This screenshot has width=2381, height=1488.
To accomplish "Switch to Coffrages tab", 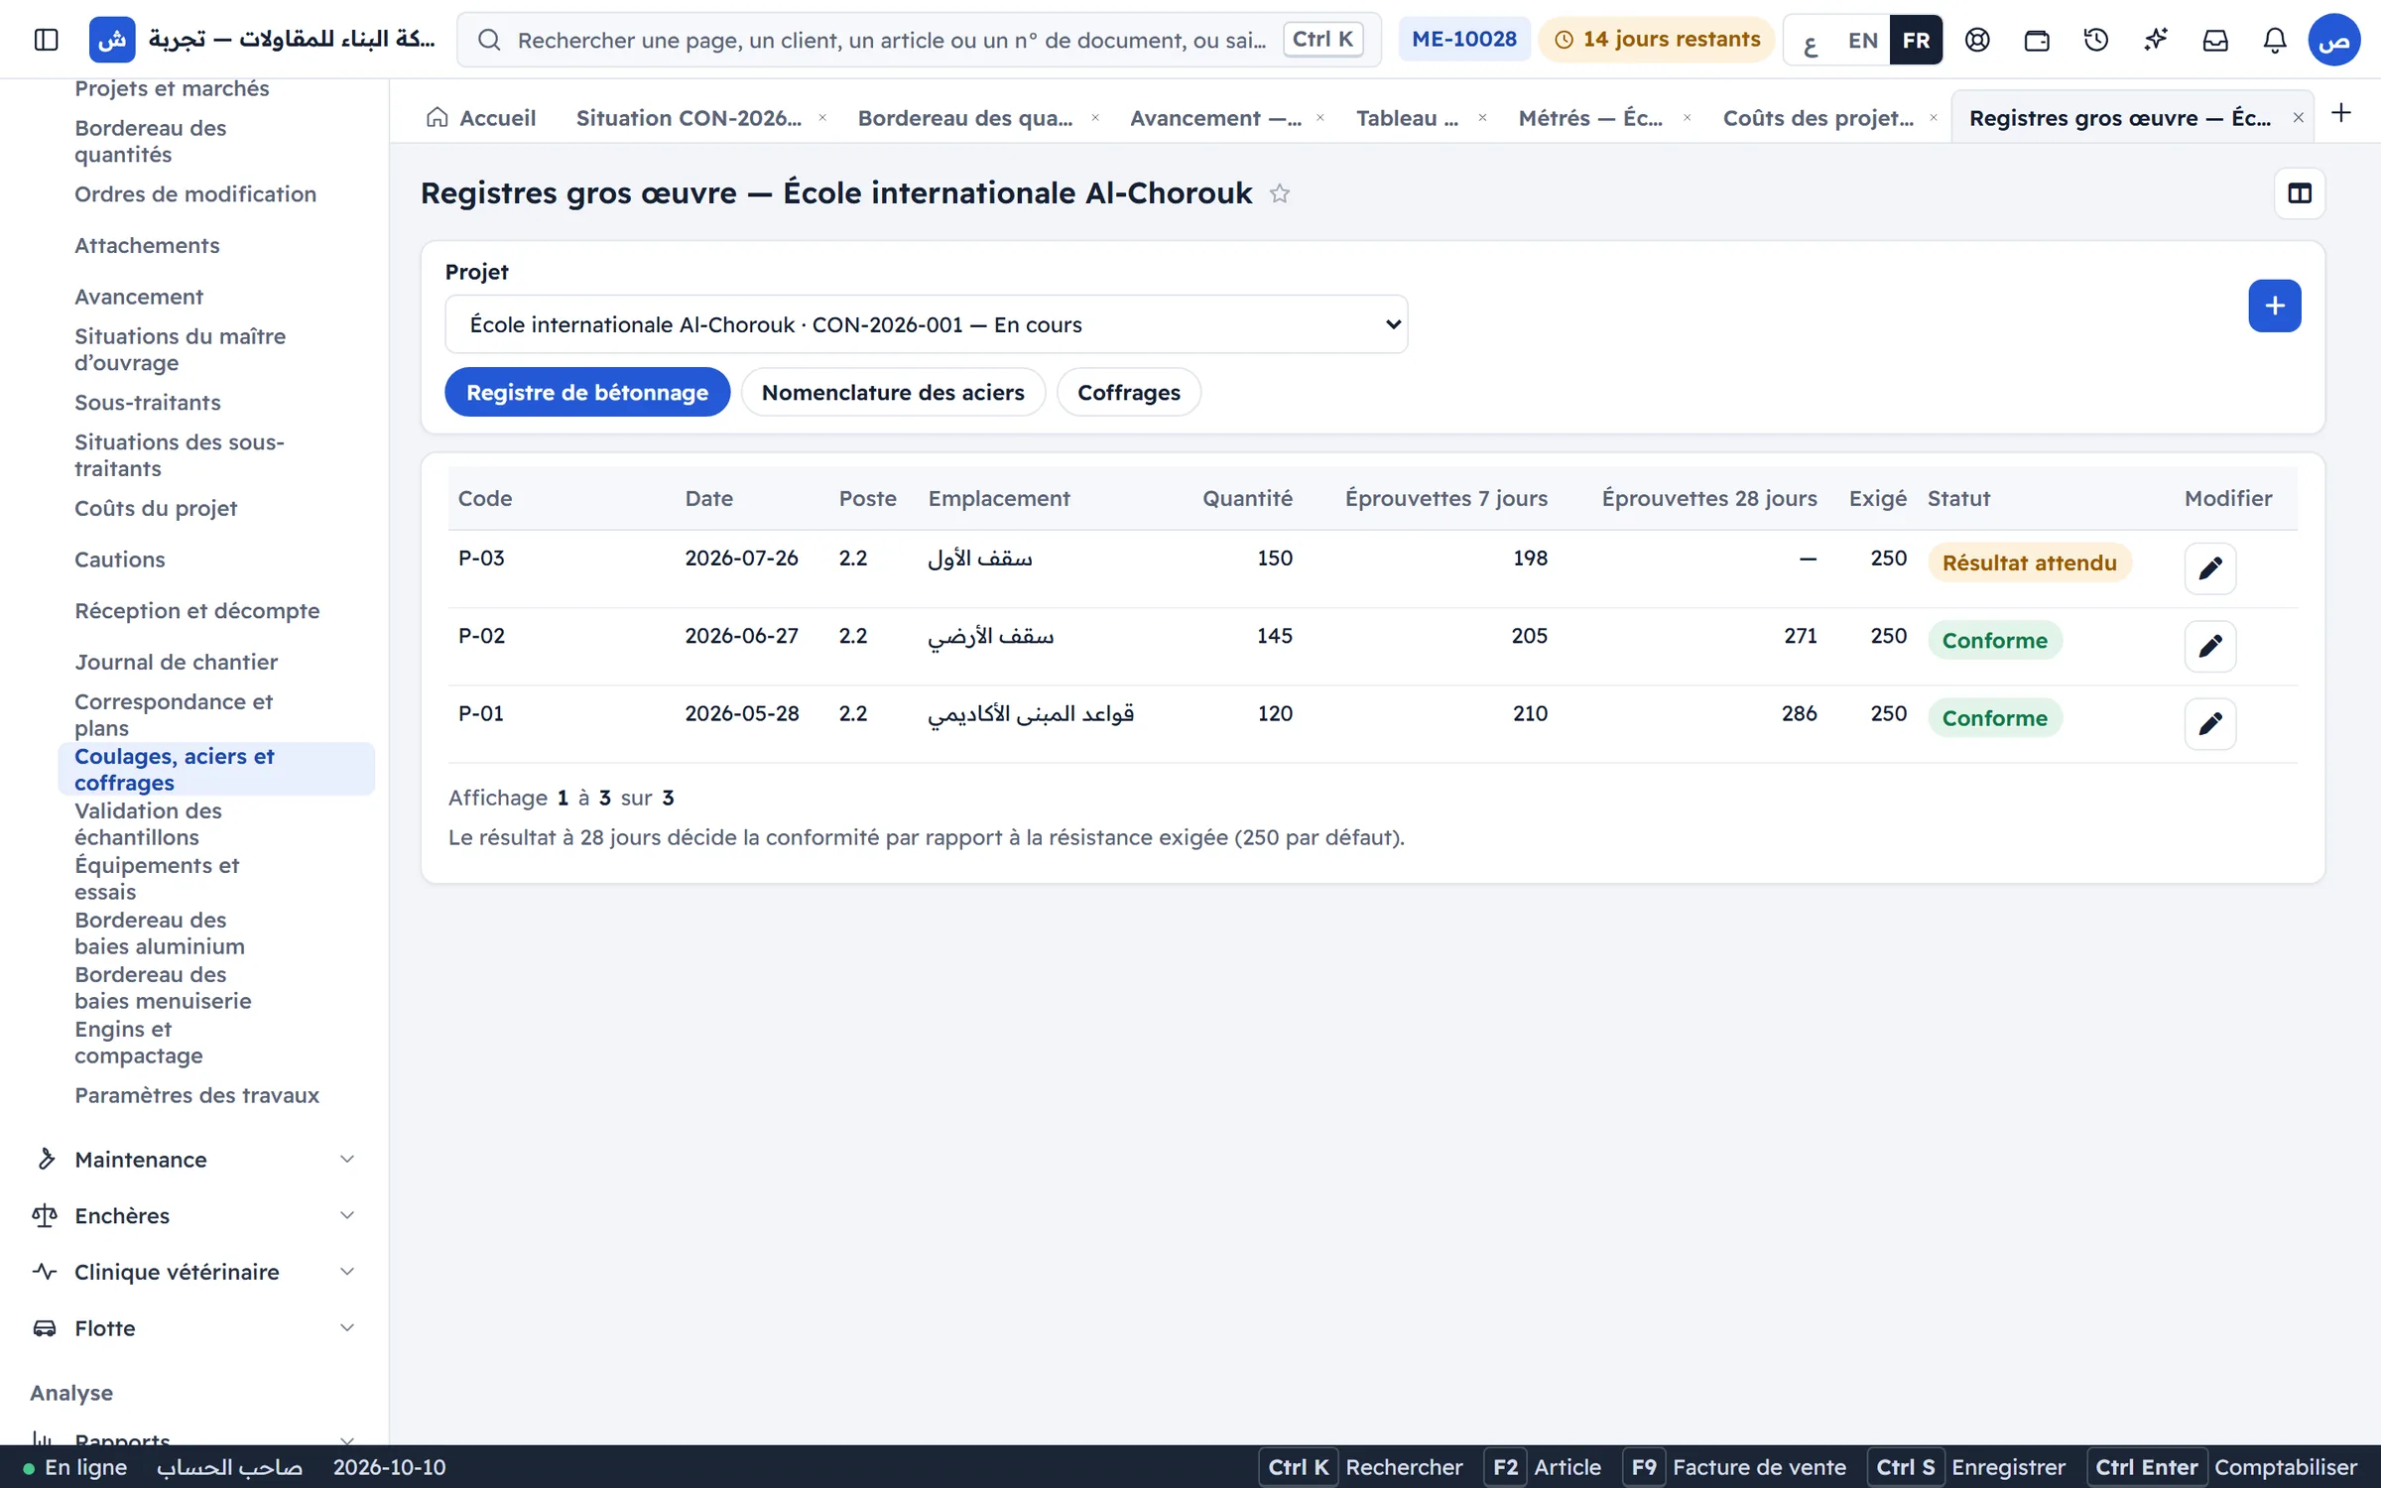I will tap(1129, 393).
